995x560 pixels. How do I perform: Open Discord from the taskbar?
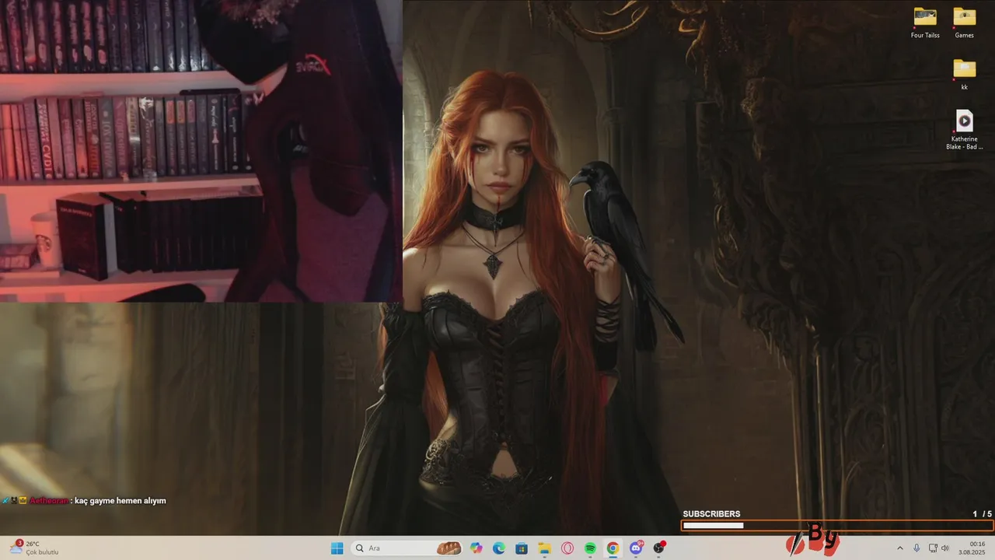pos(637,548)
